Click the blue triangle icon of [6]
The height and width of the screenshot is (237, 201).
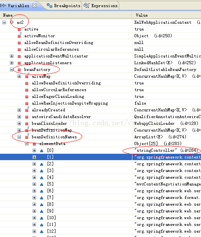click(42, 191)
